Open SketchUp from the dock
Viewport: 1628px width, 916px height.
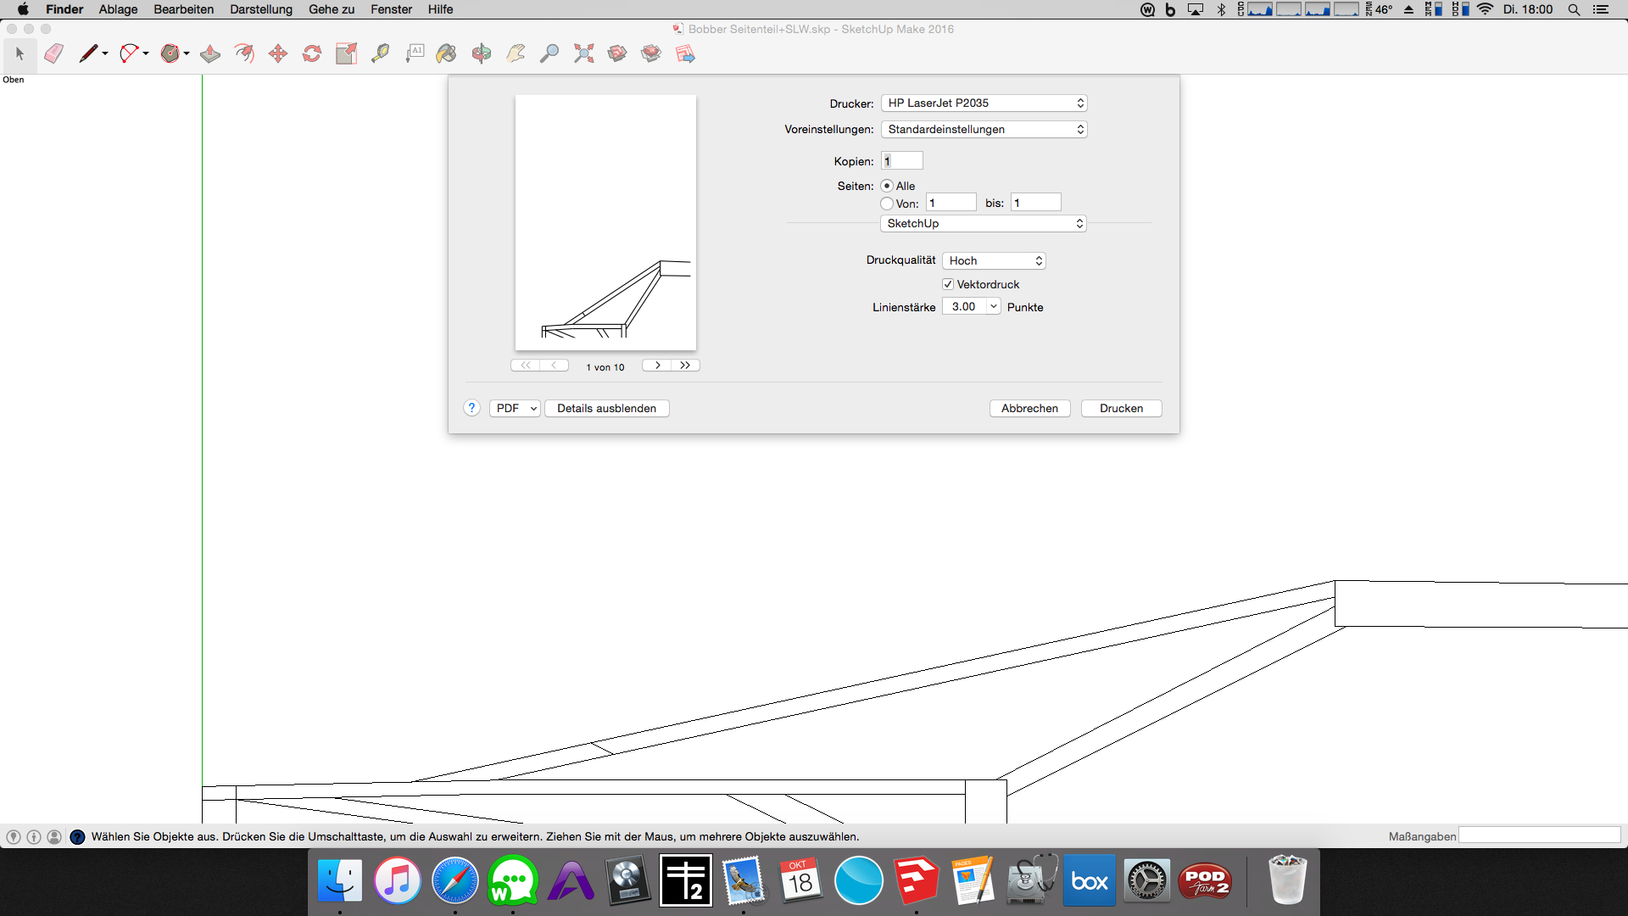point(916,880)
